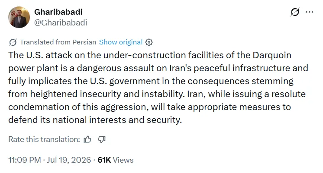Click the 11:09 PM post time
This screenshot has height=173, width=323.
(x=25, y=160)
